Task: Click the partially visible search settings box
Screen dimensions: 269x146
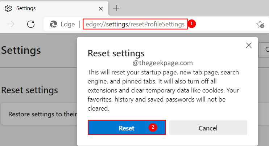Action: (x=264, y=50)
